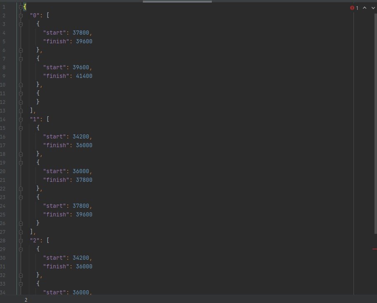Collapse the object fold marker on line 7
Image resolution: width=377 pixels, height=303 pixels.
coord(21,59)
